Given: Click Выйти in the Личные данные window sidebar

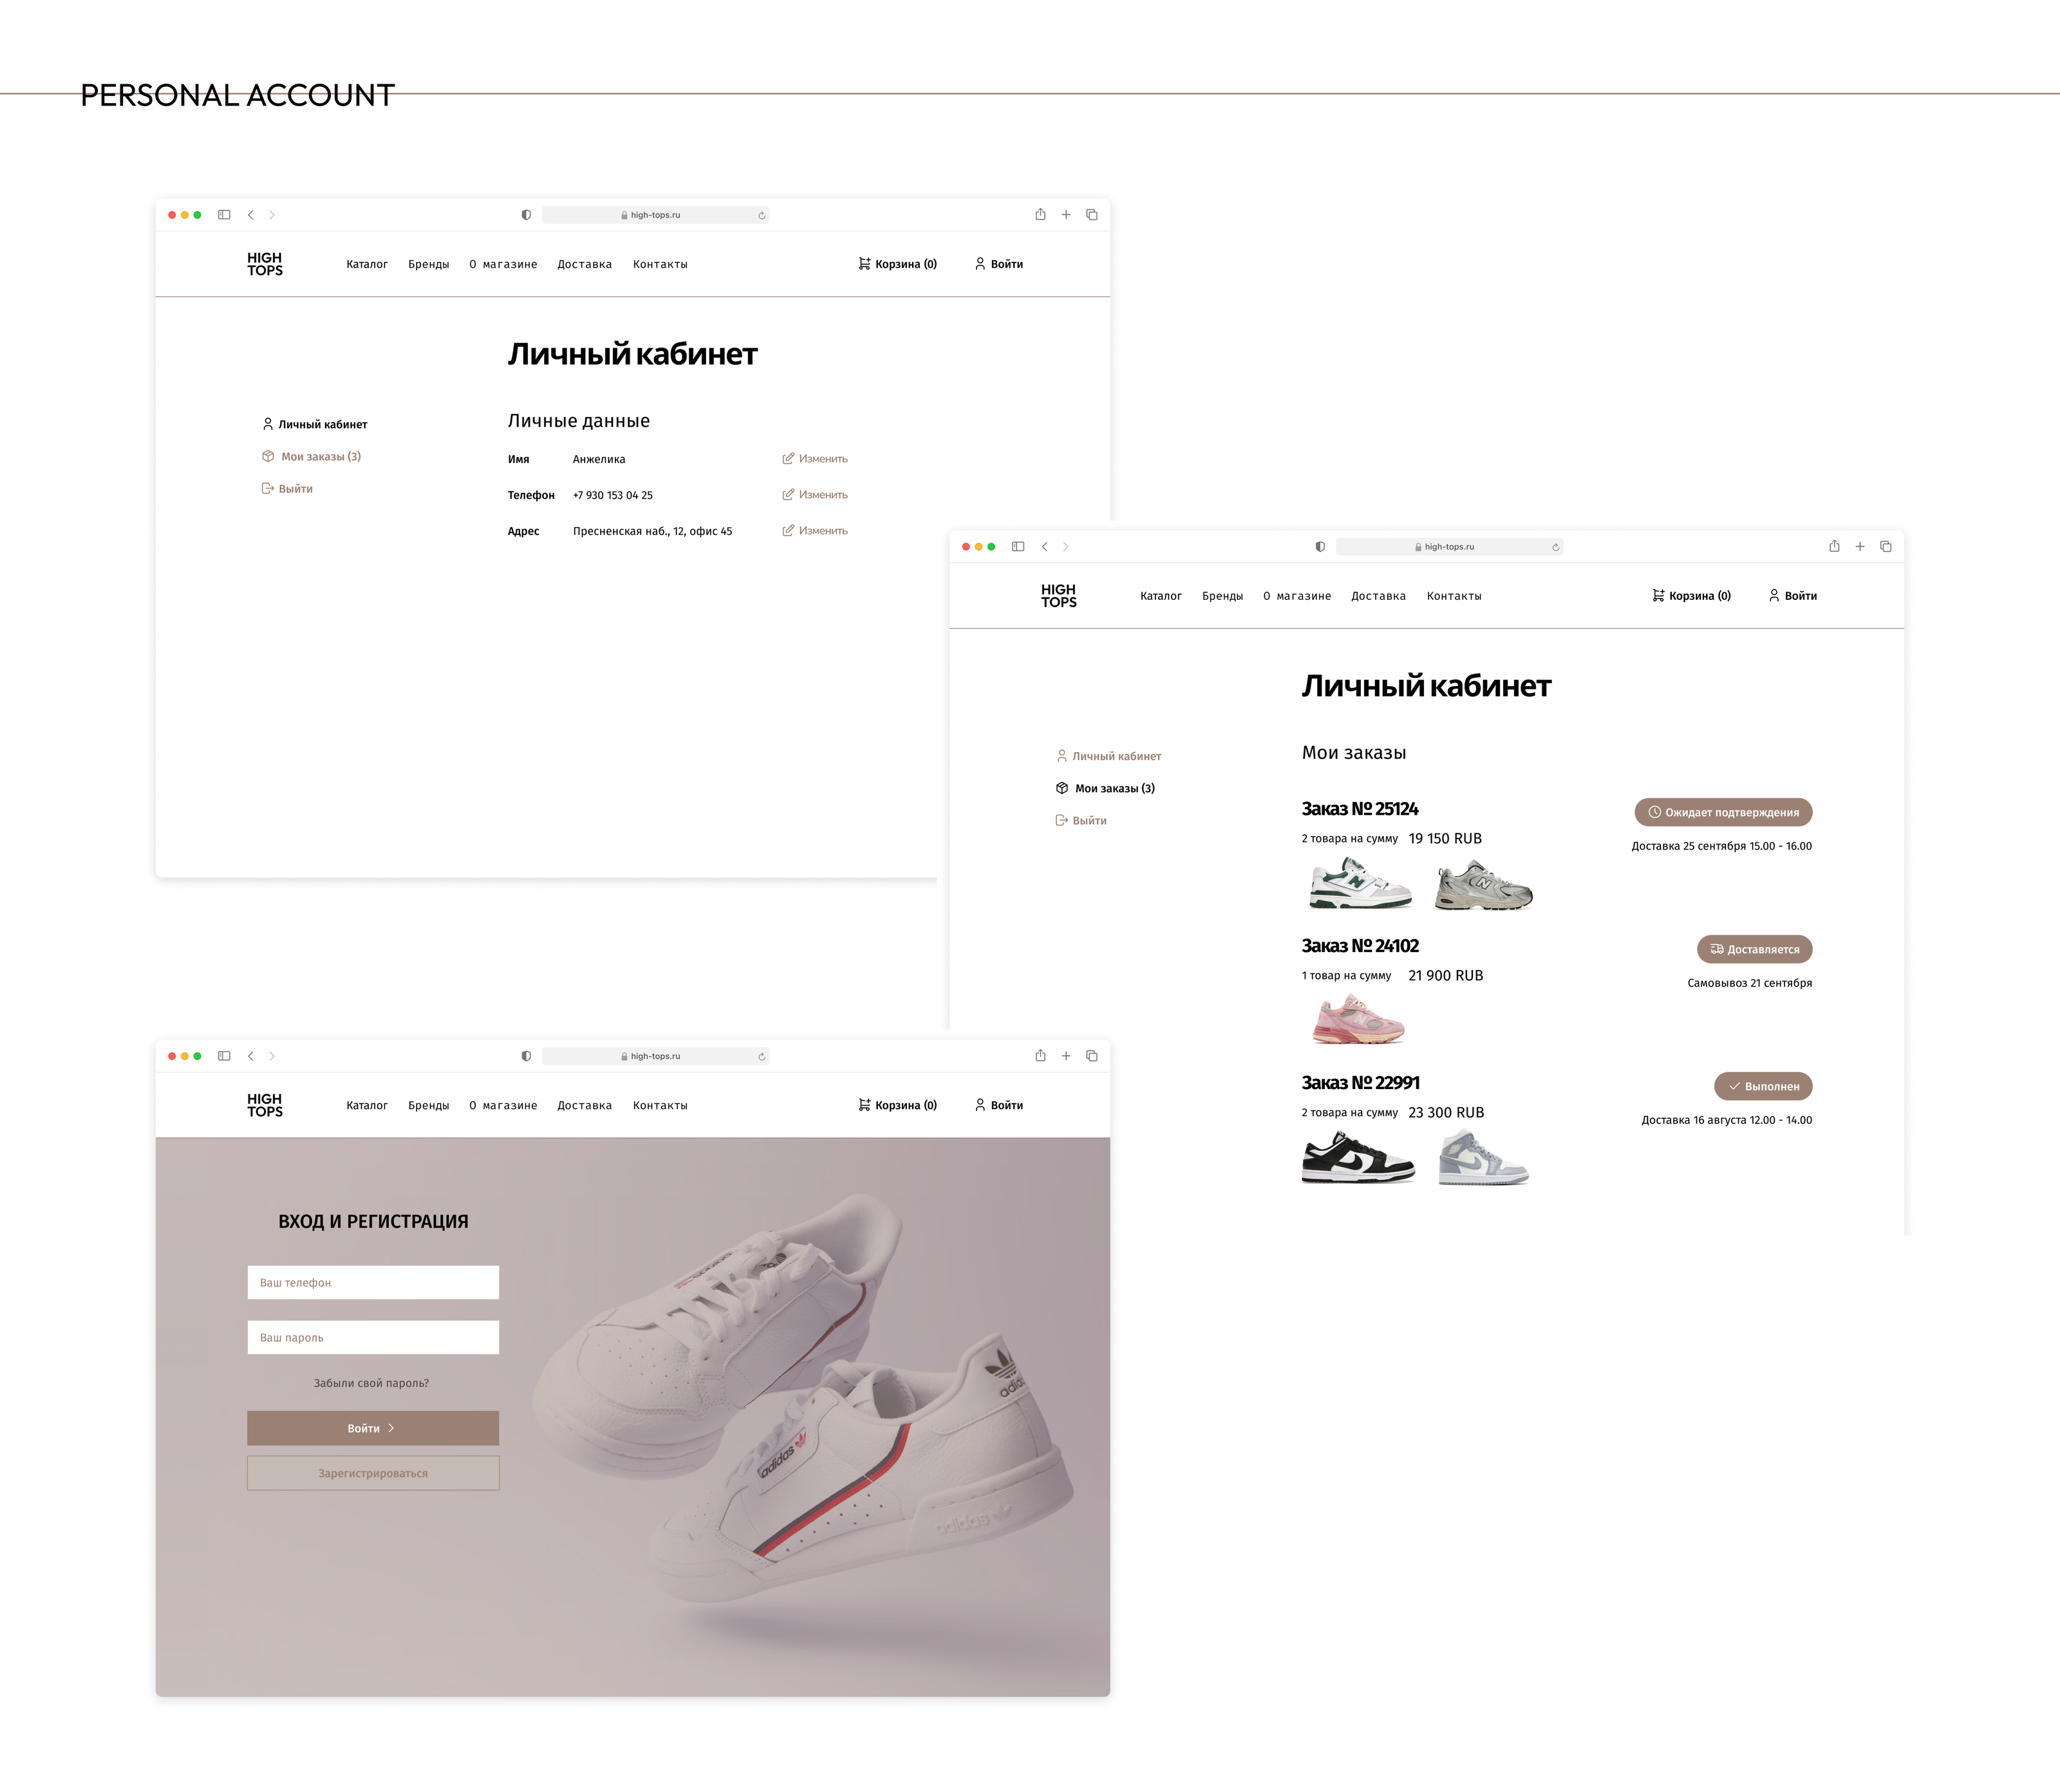Looking at the screenshot, I should pyautogui.click(x=295, y=489).
